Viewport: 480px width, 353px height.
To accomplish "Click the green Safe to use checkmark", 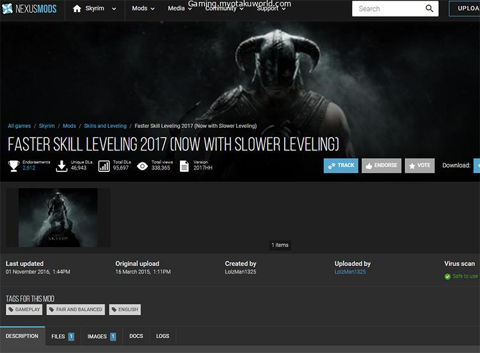I will point(447,276).
